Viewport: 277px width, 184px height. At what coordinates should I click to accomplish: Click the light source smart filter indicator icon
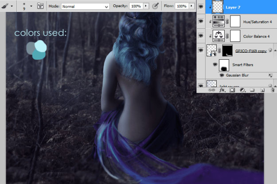pos(270,86)
